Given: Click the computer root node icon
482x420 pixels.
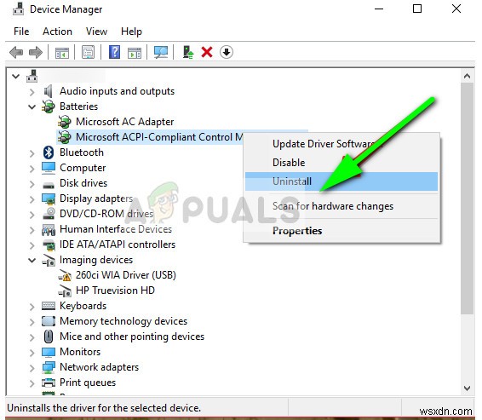Looking at the screenshot, I should pyautogui.click(x=32, y=76).
